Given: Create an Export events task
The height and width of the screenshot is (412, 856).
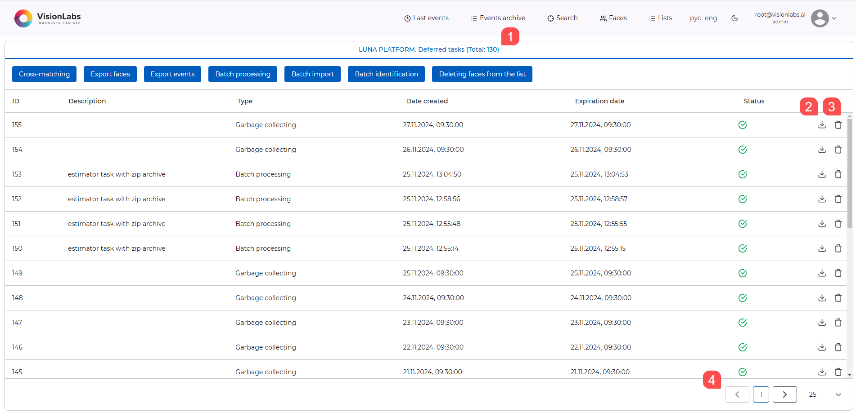Looking at the screenshot, I should click(172, 74).
